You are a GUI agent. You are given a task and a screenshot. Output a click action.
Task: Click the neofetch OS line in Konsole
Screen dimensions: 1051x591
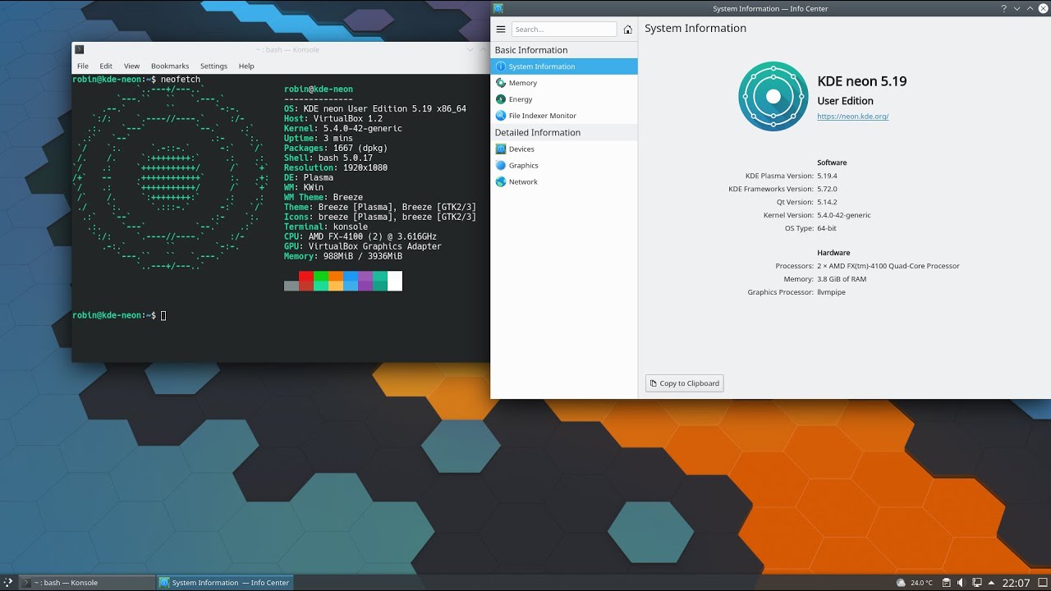pyautogui.click(x=375, y=109)
